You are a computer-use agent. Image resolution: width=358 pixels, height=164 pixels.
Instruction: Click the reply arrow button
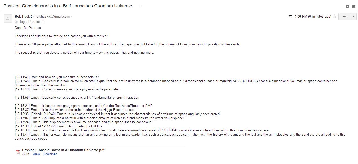[x=344, y=17]
